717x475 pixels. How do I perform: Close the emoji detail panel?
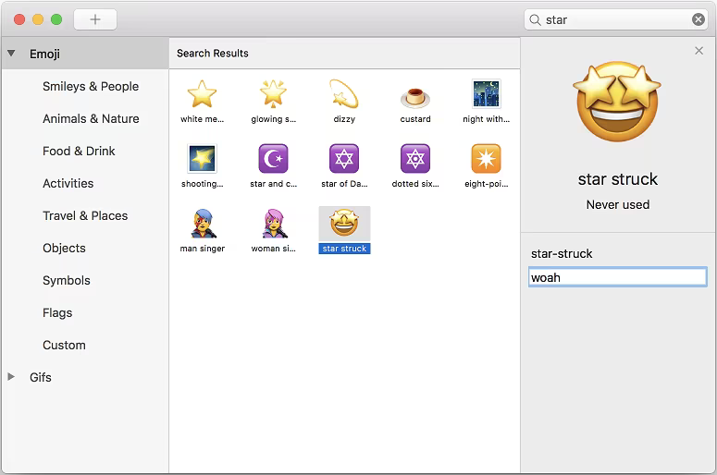tap(698, 51)
